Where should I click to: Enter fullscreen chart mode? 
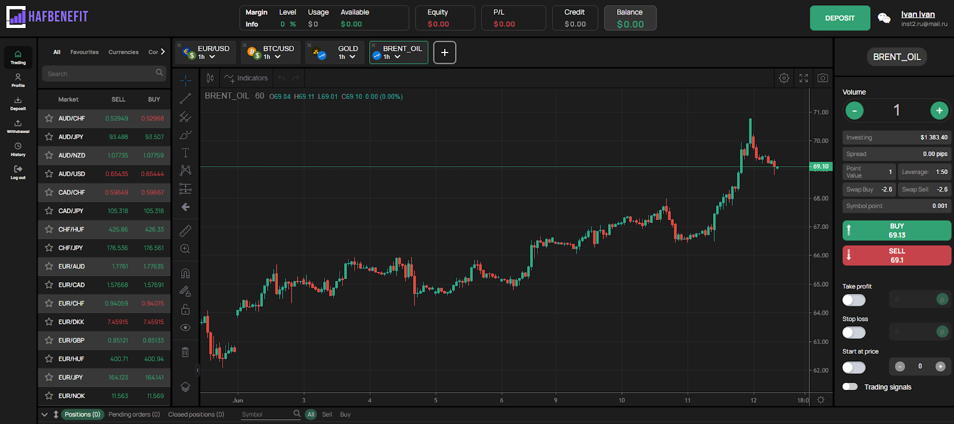804,78
